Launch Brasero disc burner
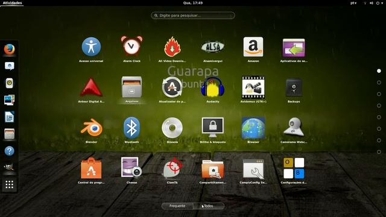 point(172,128)
